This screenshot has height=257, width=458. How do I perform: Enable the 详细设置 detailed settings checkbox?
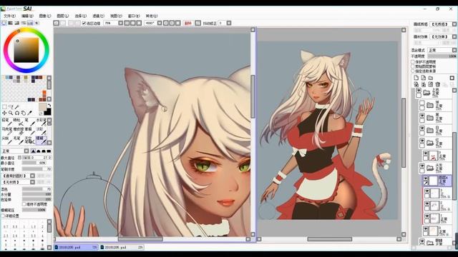point(3,216)
